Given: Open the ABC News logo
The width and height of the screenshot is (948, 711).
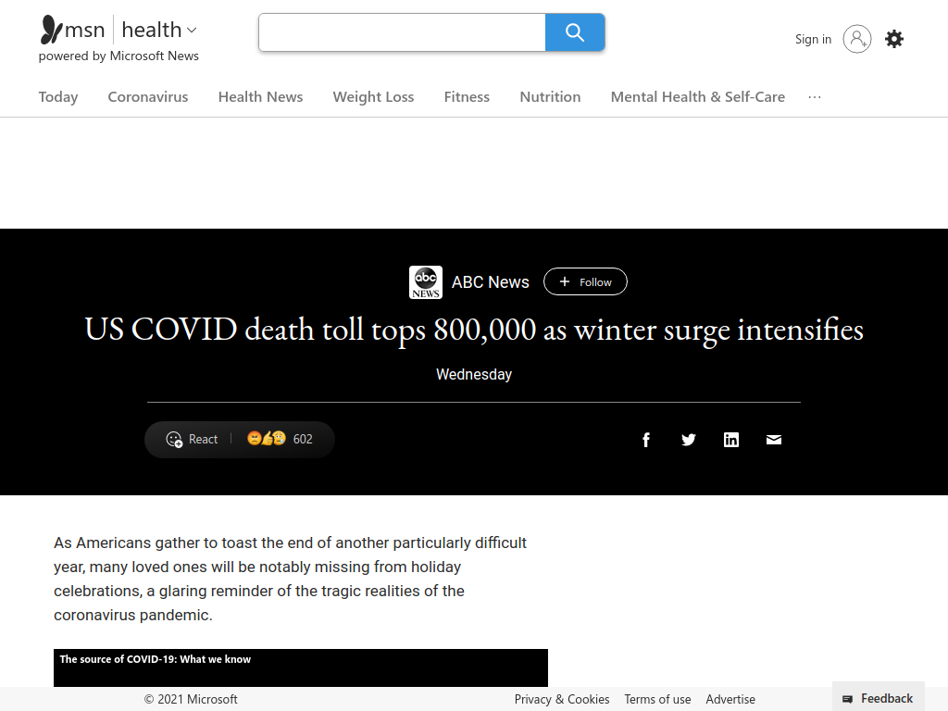Looking at the screenshot, I should [426, 282].
